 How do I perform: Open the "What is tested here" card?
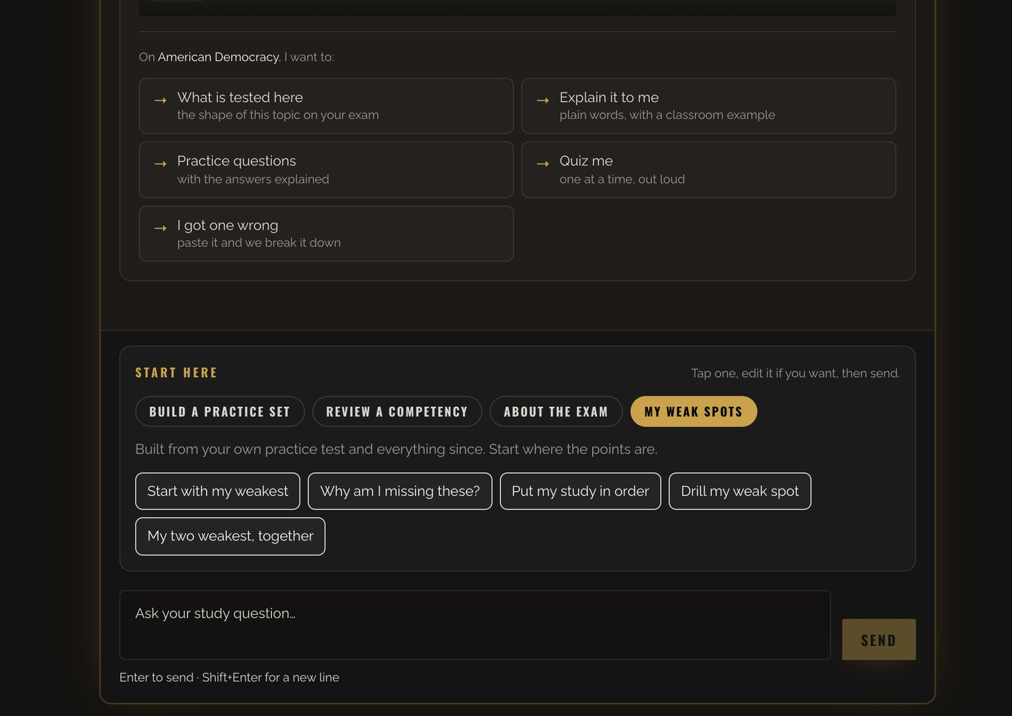click(326, 106)
